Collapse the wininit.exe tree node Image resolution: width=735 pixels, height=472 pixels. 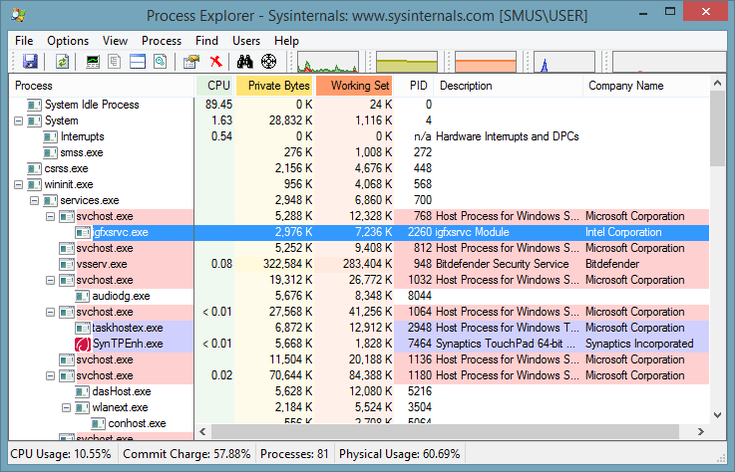[x=18, y=184]
